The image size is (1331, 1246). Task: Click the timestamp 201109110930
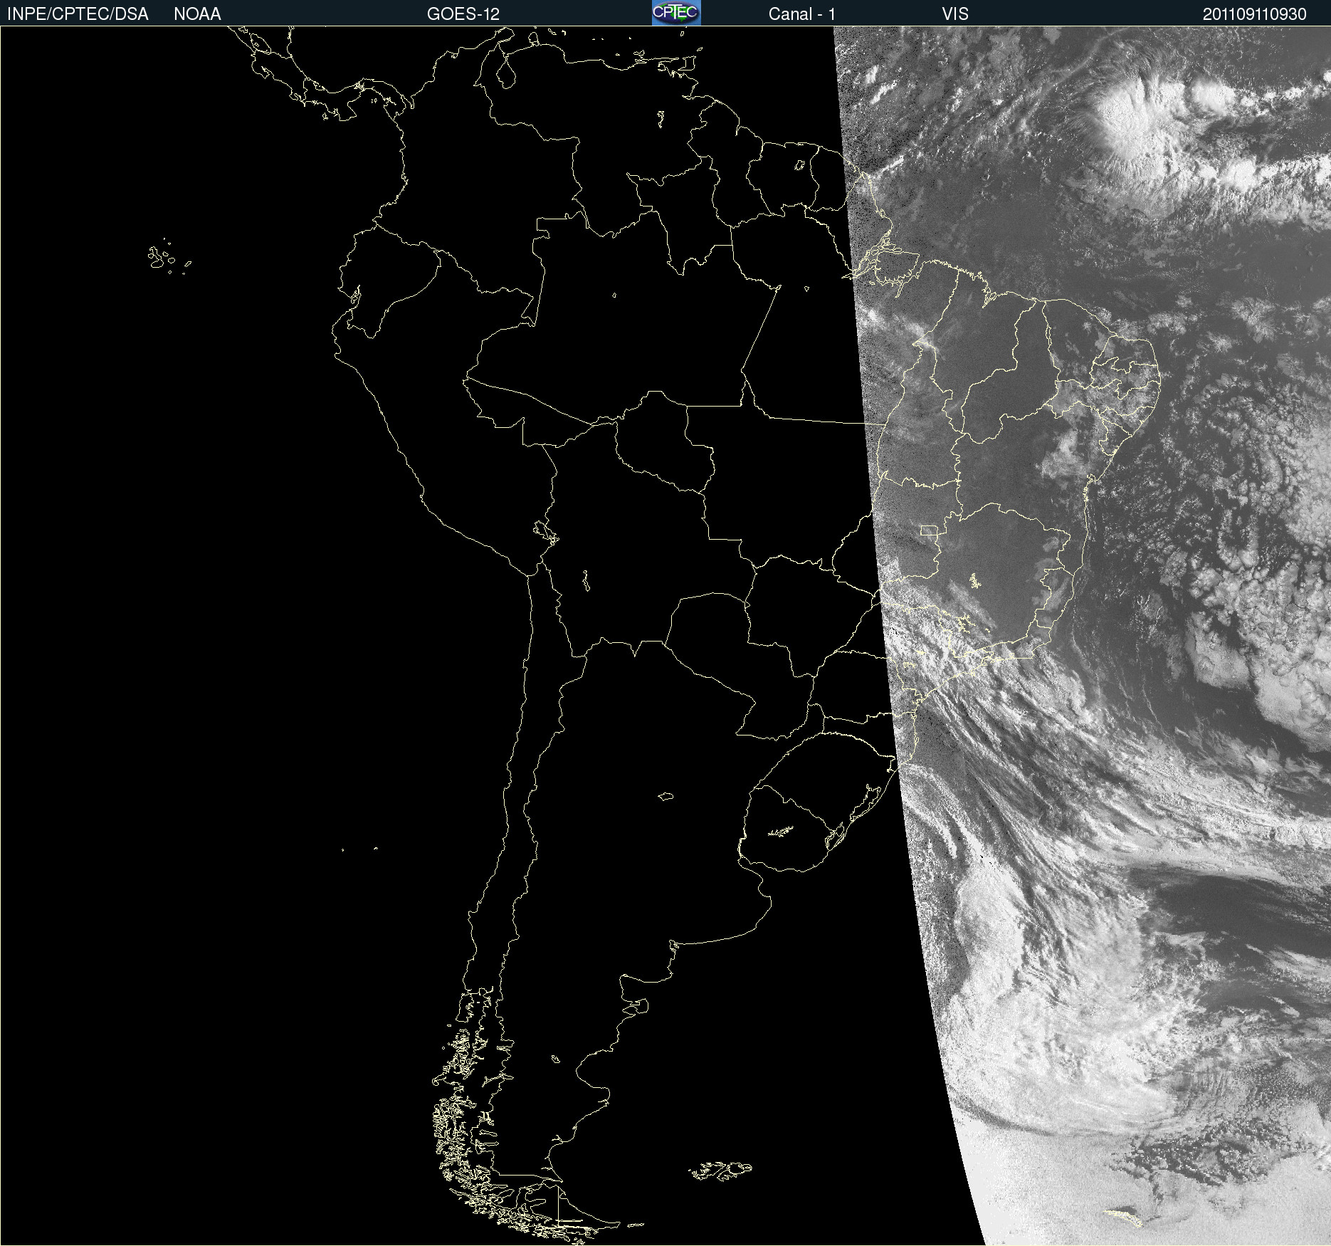click(1255, 14)
